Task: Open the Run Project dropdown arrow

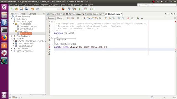Action: click(82, 9)
